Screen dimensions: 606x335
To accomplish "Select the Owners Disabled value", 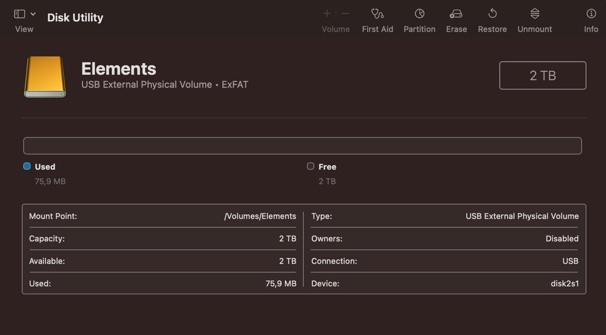I will pos(562,238).
